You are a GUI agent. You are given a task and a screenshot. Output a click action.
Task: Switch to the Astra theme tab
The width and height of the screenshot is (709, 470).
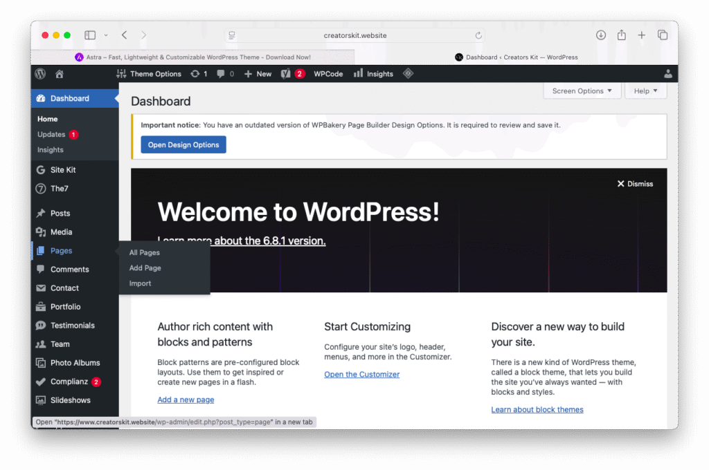(x=193, y=57)
